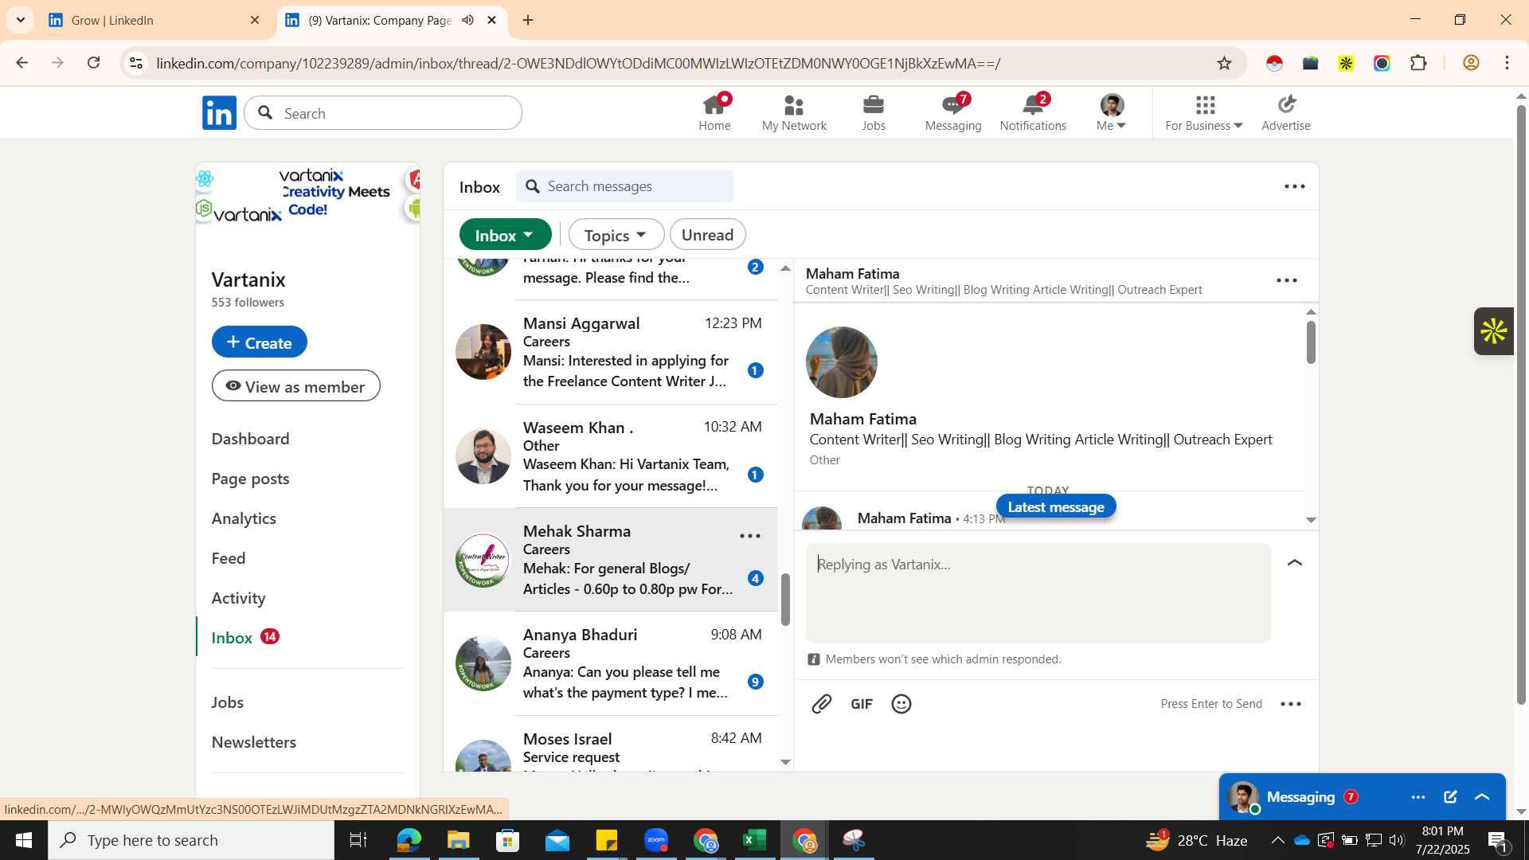Click Maham Fatima profile photo
This screenshot has height=860, width=1529.
pos(842,362)
